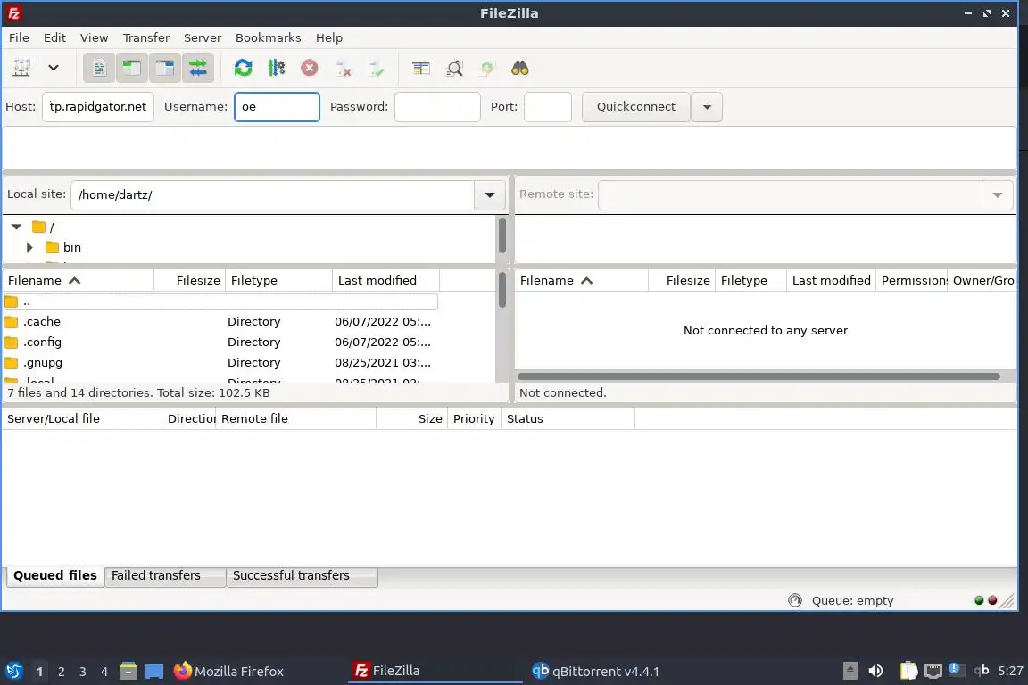Click the Reconnect to last server icon
The image size is (1028, 685).
[377, 68]
